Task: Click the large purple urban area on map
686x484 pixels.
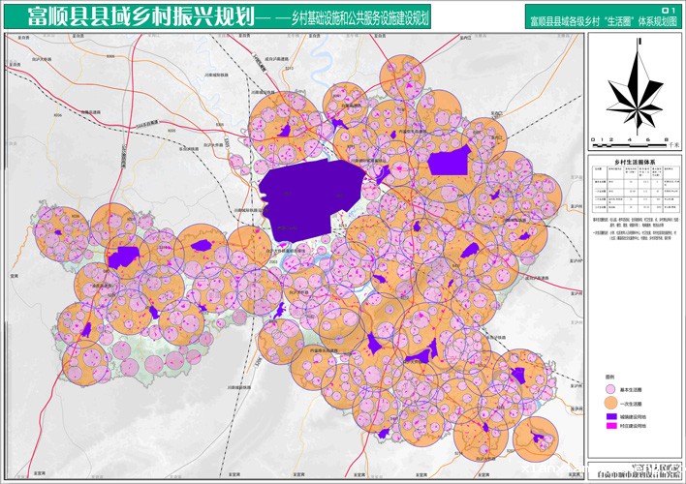Action: 310,194
